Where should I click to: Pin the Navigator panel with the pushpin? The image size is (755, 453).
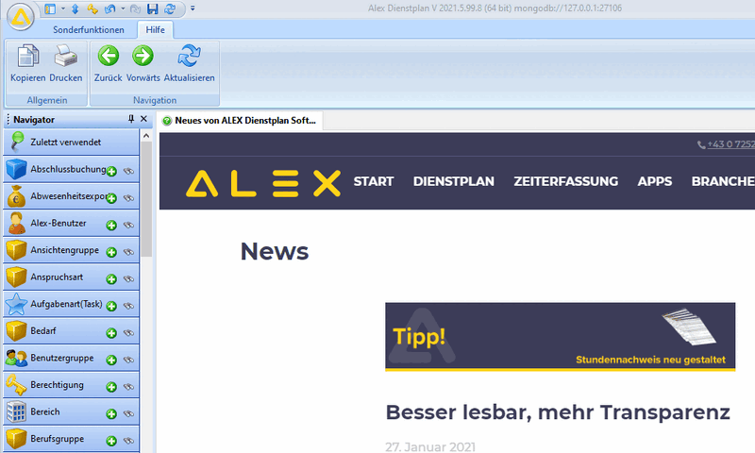[131, 119]
